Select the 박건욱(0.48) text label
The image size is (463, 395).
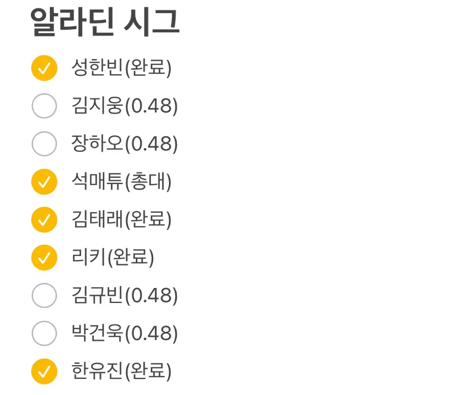[125, 333]
